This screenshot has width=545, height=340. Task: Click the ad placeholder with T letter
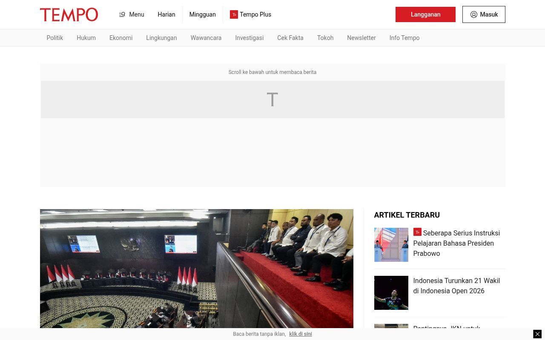[272, 99]
